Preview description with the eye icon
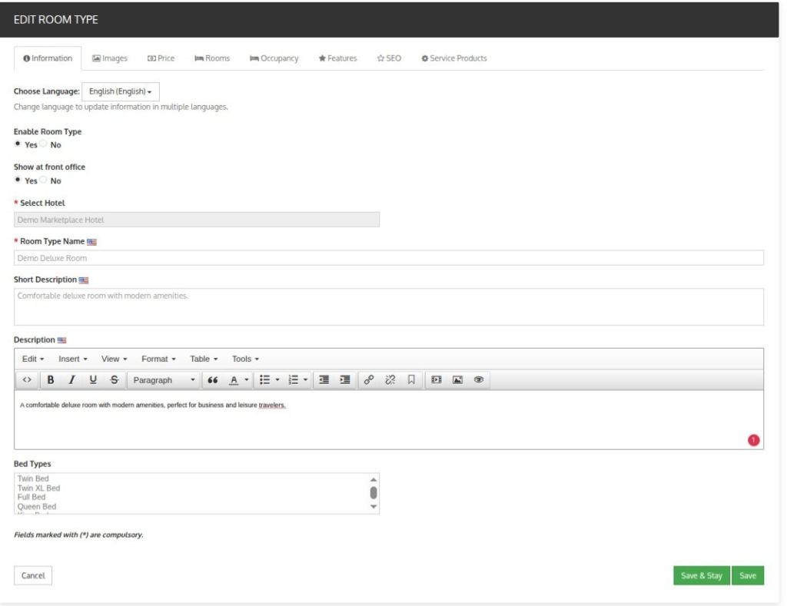Viewport: 787px width, 606px height. [x=478, y=379]
